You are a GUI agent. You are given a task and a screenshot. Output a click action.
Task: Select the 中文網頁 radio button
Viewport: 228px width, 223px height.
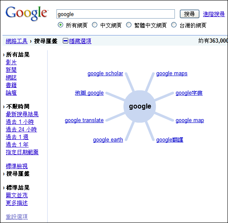coord(95,25)
